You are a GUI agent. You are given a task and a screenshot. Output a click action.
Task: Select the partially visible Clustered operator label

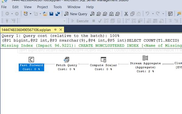178,65
